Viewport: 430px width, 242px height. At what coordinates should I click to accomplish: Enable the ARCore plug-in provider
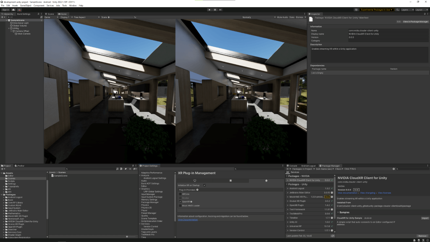click(x=180, y=194)
